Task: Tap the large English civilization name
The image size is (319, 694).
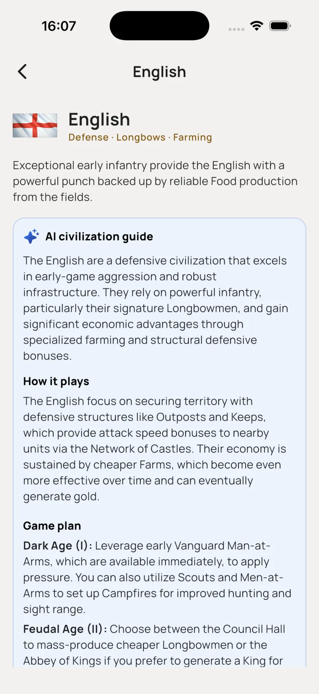Action: click(x=99, y=120)
